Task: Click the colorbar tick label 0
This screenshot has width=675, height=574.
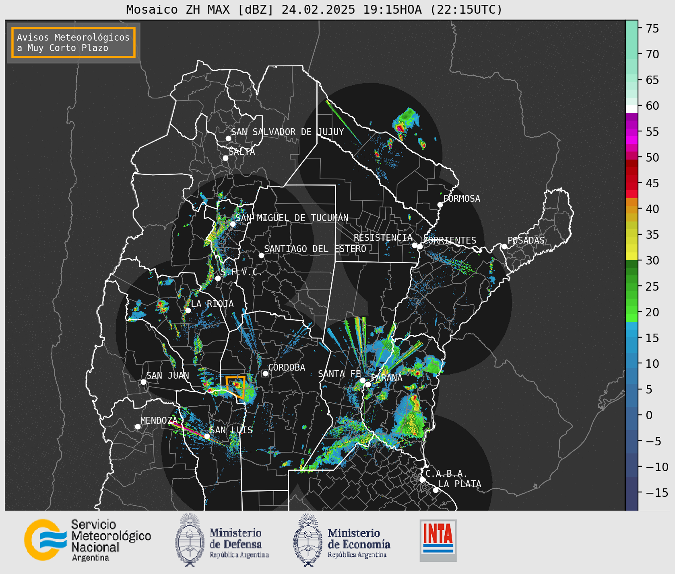Action: [649, 415]
